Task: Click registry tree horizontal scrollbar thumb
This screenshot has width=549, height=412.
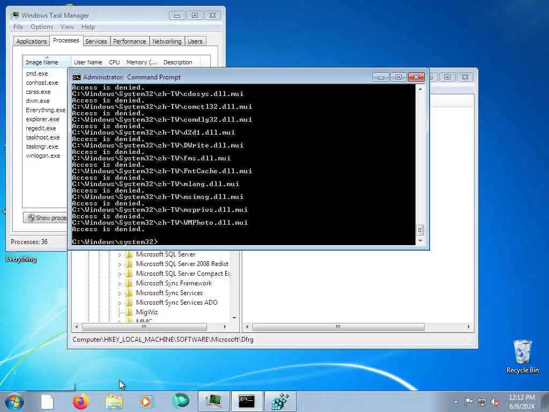Action: [144, 327]
